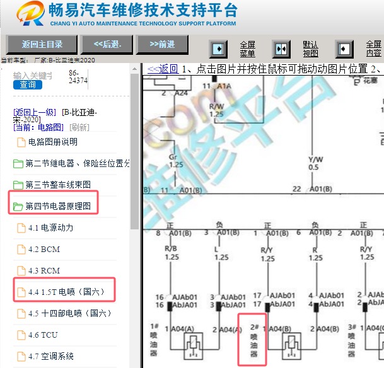This screenshot has width=384, height=368.
Task: Click the full-screen content icon beside 全屏内容
Action: pos(344,49)
